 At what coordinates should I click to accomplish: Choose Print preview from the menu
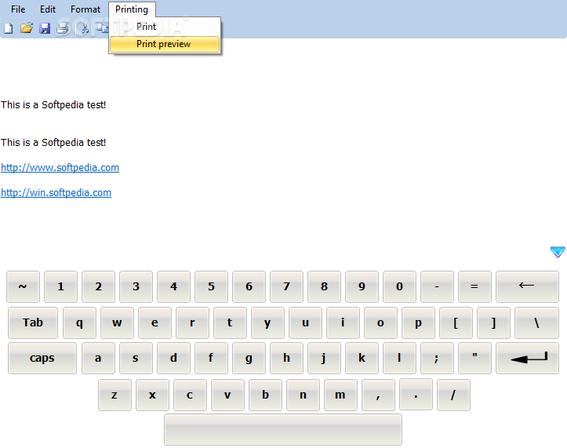click(x=165, y=44)
